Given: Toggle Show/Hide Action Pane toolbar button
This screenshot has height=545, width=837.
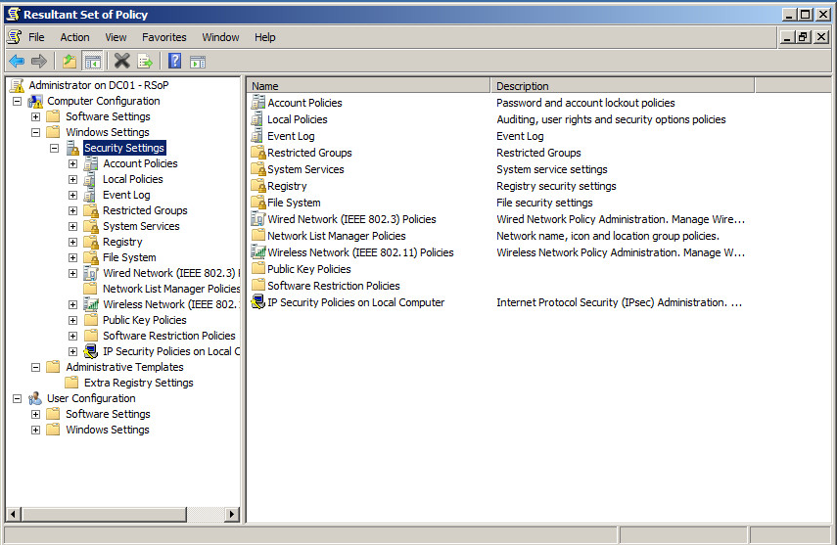Looking at the screenshot, I should coord(198,61).
